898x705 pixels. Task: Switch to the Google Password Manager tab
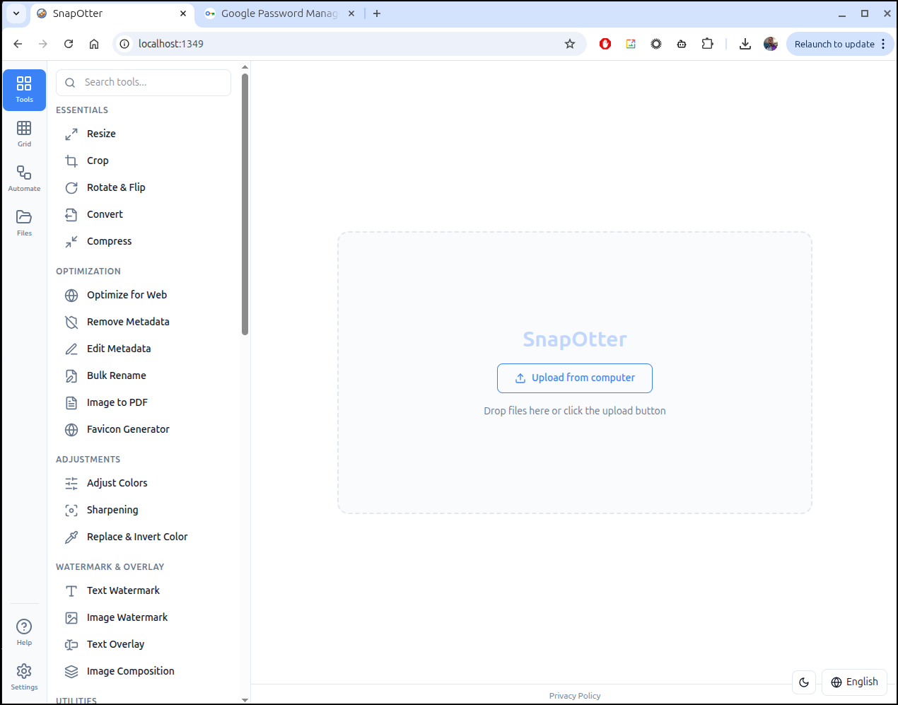pyautogui.click(x=279, y=13)
